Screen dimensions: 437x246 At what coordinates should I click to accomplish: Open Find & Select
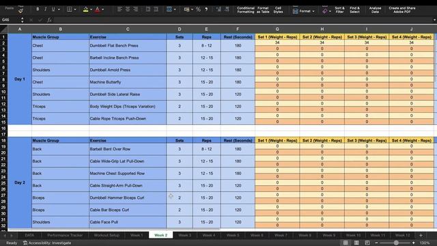354,10
